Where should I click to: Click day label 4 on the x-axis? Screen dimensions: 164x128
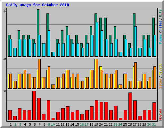[25, 124]
